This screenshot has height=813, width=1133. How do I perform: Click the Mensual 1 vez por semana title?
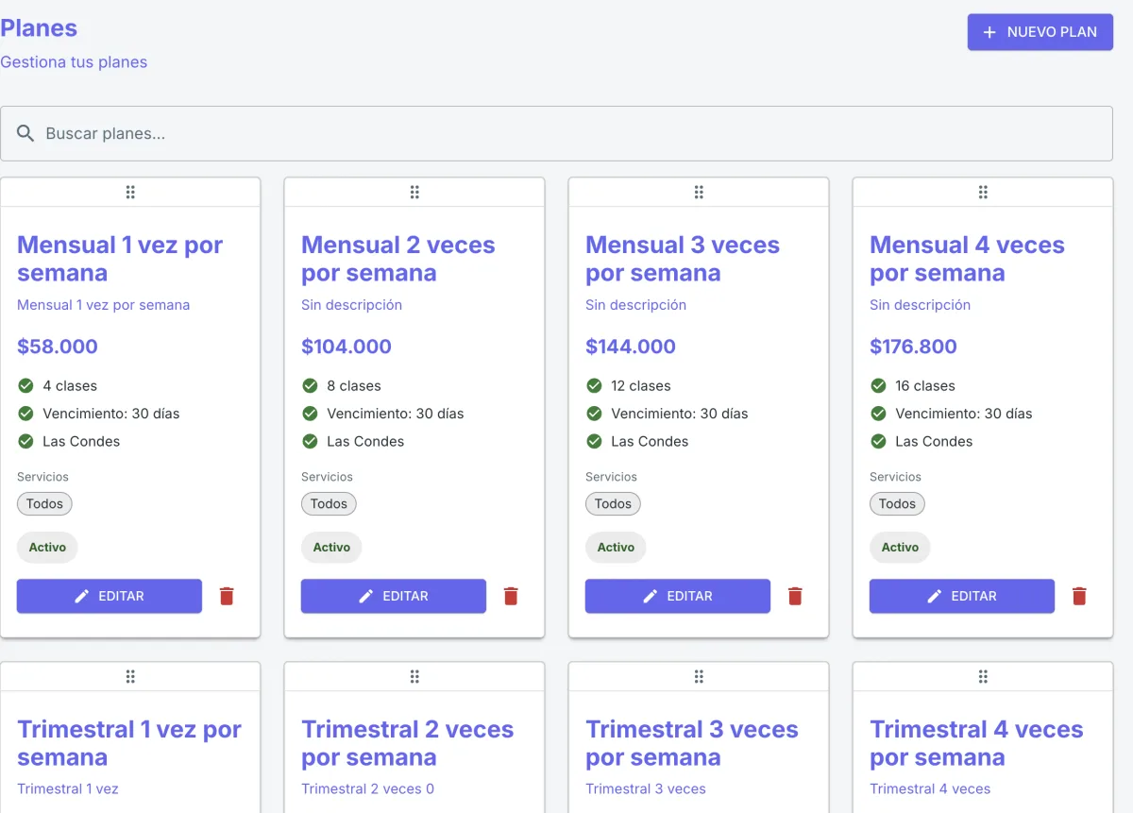[x=120, y=259]
